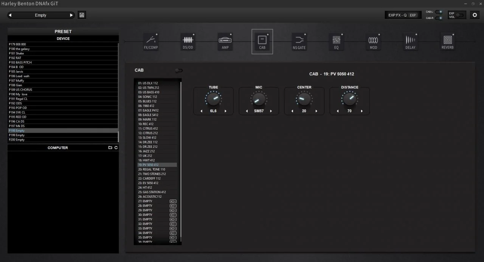Refresh the COMPUTER preset list
The width and height of the screenshot is (484, 262).
pyautogui.click(x=116, y=148)
